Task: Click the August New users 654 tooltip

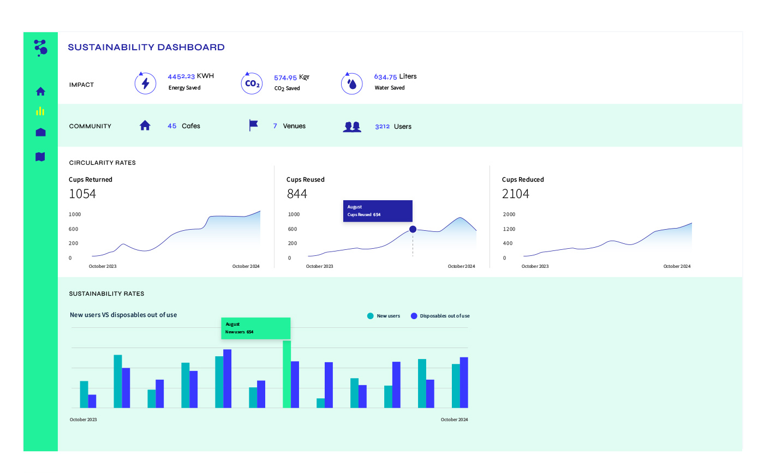Action: pos(255,328)
